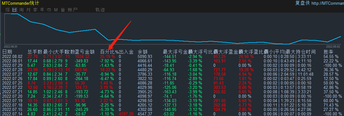Click the 853.25 max floating profit cell
This screenshot has height=116, width=344.
click(x=220, y=56)
